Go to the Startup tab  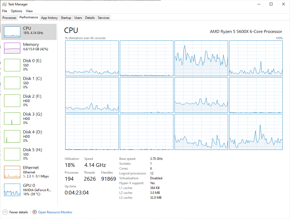66,18
